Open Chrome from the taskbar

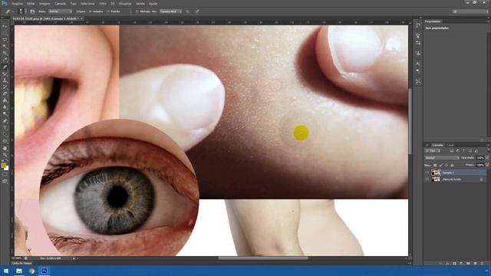point(31,271)
